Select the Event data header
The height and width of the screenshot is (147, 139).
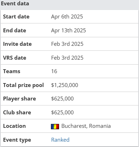point(15,4)
